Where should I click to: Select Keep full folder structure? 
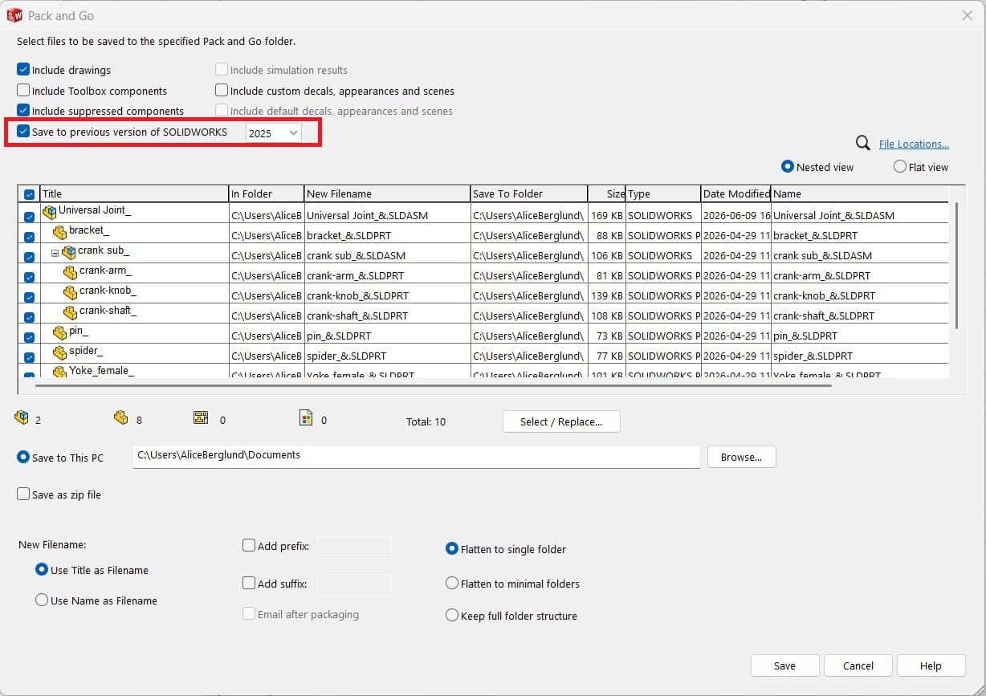tap(452, 616)
